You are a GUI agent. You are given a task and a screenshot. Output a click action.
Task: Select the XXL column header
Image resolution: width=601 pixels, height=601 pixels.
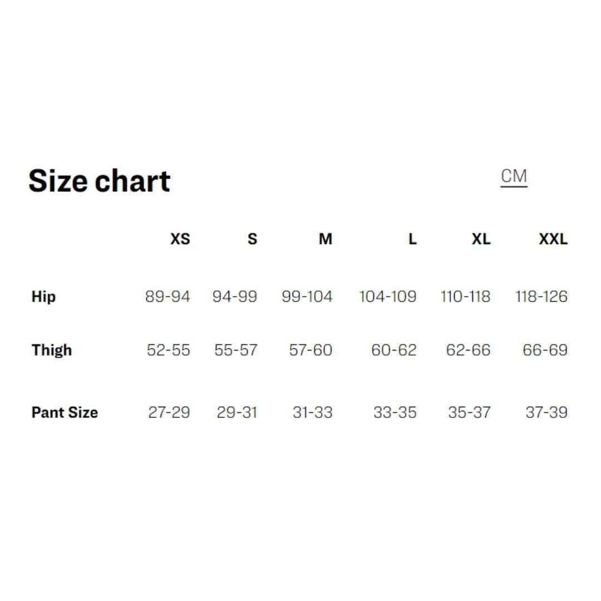[553, 239]
